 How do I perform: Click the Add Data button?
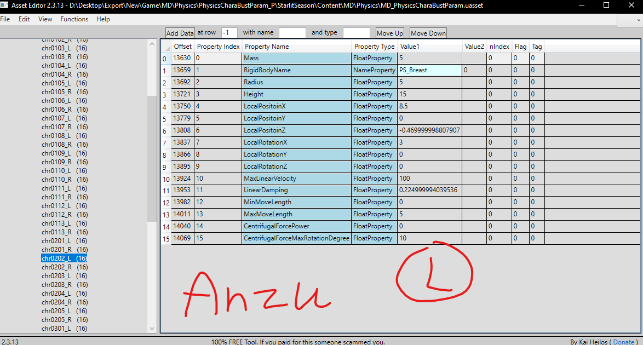[x=180, y=33]
